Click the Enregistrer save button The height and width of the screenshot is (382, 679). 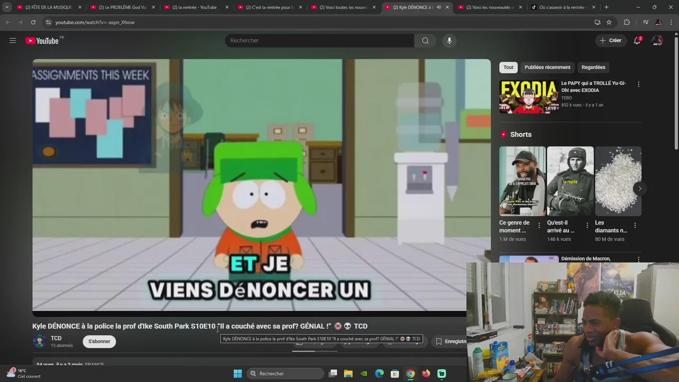tap(451, 341)
